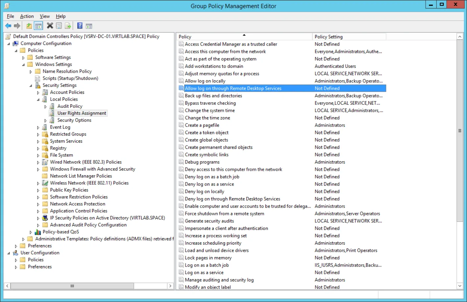Click the Policy-based QoS chart icon
This screenshot has width=467, height=302.
point(38,232)
